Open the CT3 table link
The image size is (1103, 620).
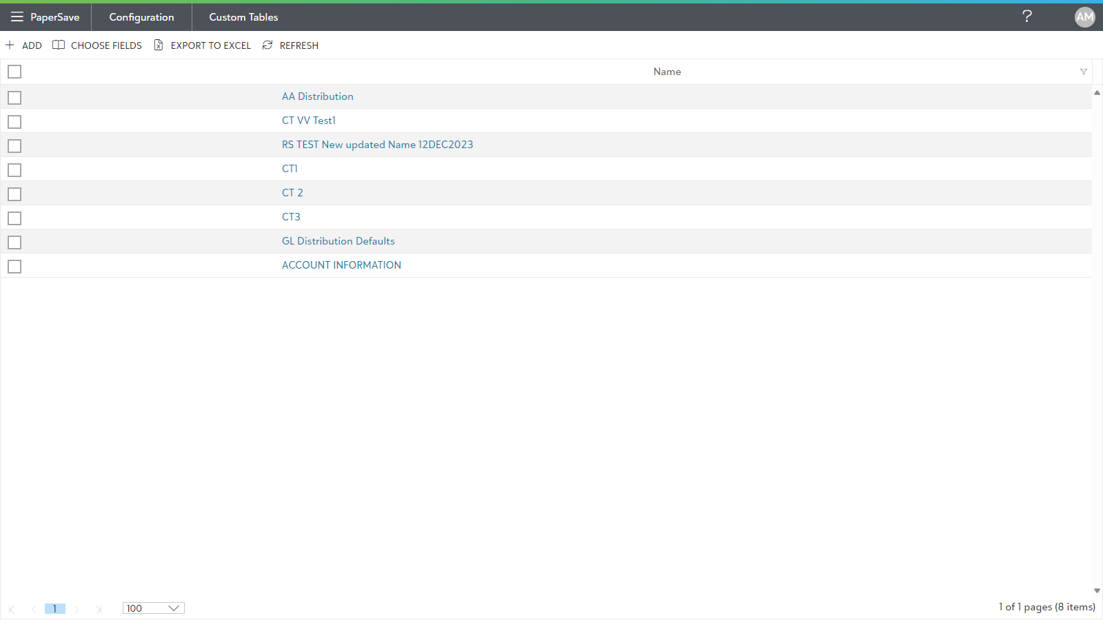[291, 217]
